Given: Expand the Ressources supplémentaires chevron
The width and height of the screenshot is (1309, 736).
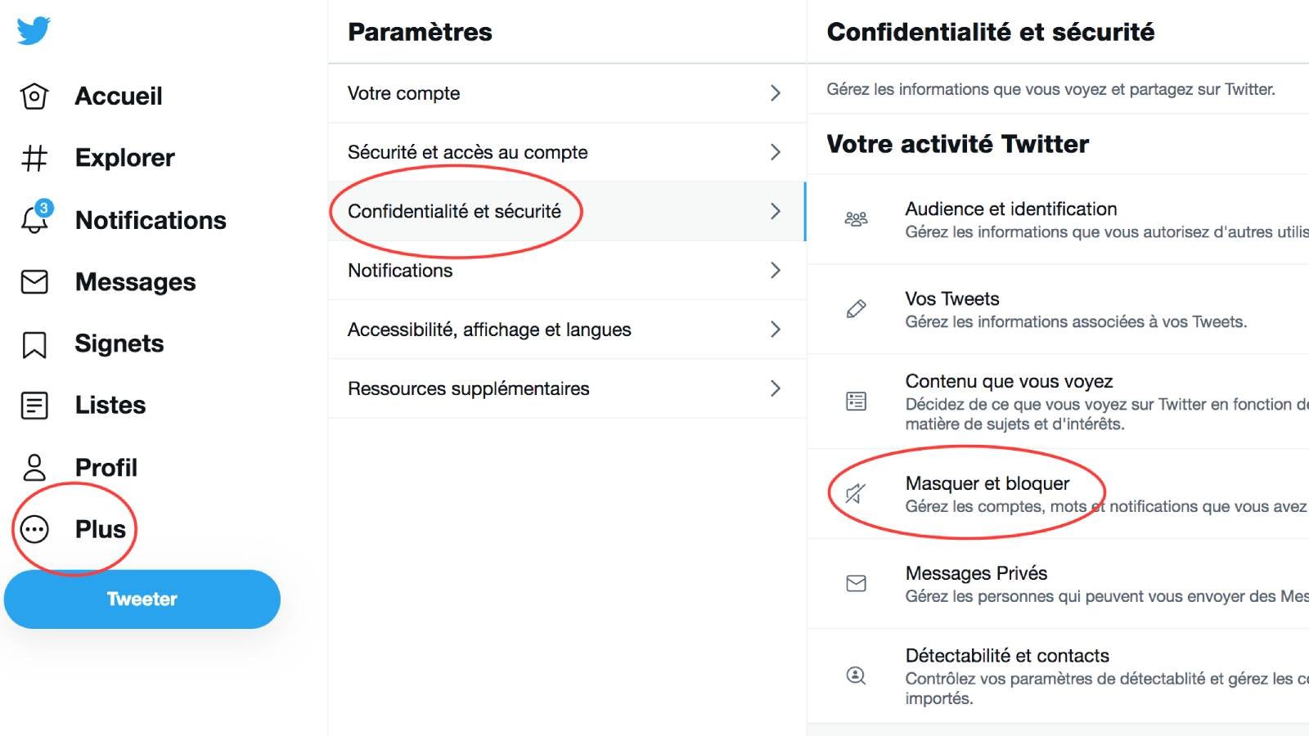Looking at the screenshot, I should point(775,388).
